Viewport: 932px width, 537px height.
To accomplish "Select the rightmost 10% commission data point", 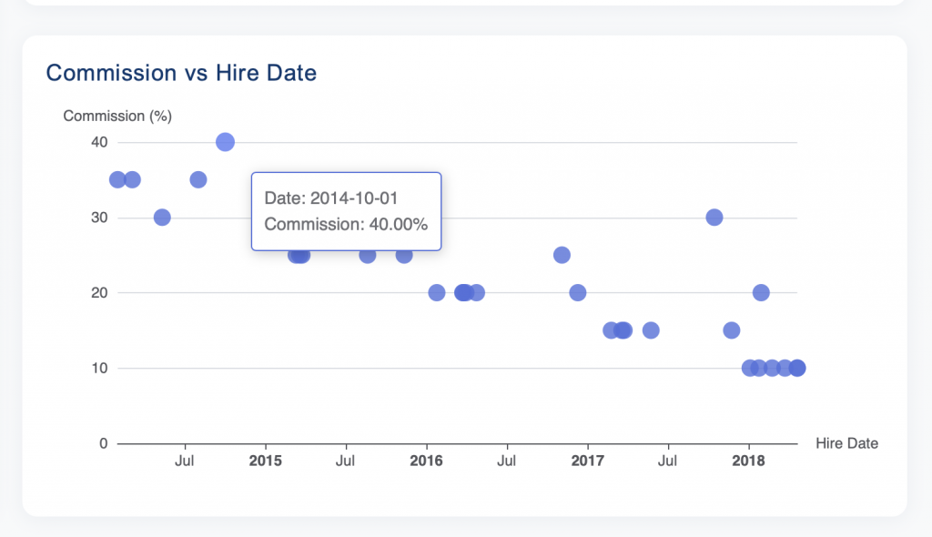I will 797,369.
